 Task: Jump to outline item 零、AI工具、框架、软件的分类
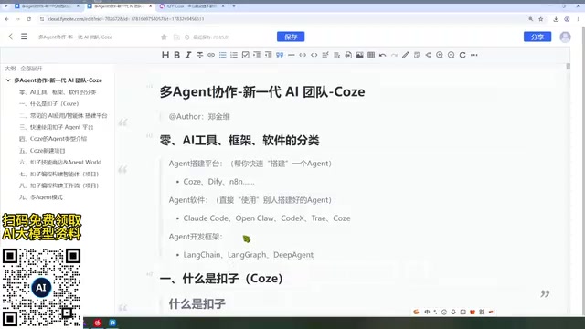click(58, 92)
